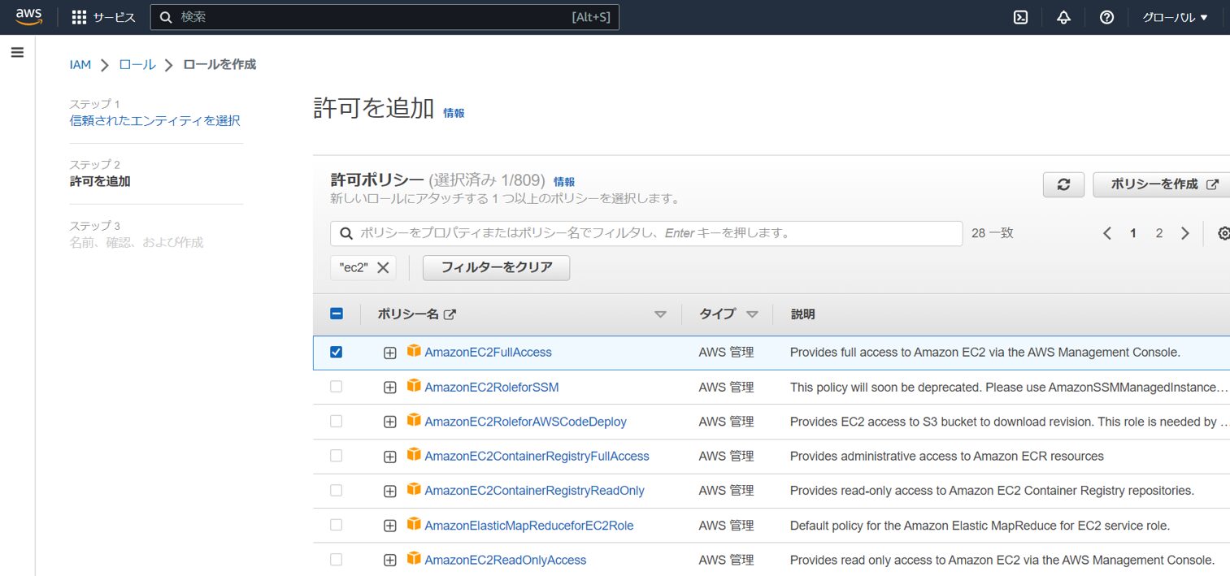The height and width of the screenshot is (576, 1230).
Task: Open the notifications bell icon
Action: pos(1063,17)
